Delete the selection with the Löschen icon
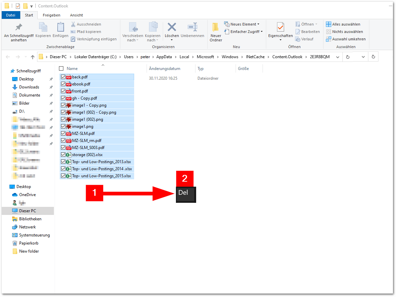Screen dimensions: 396x297 point(172,27)
